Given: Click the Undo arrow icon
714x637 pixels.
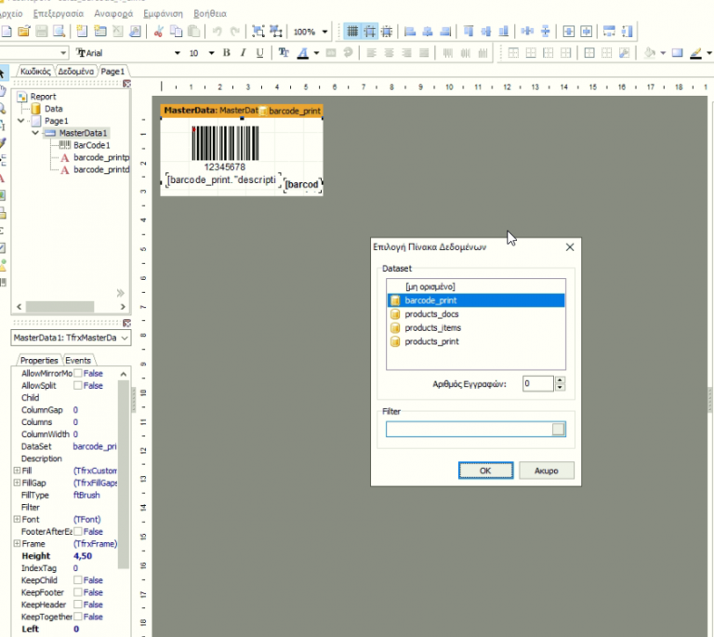Looking at the screenshot, I should click(x=218, y=32).
